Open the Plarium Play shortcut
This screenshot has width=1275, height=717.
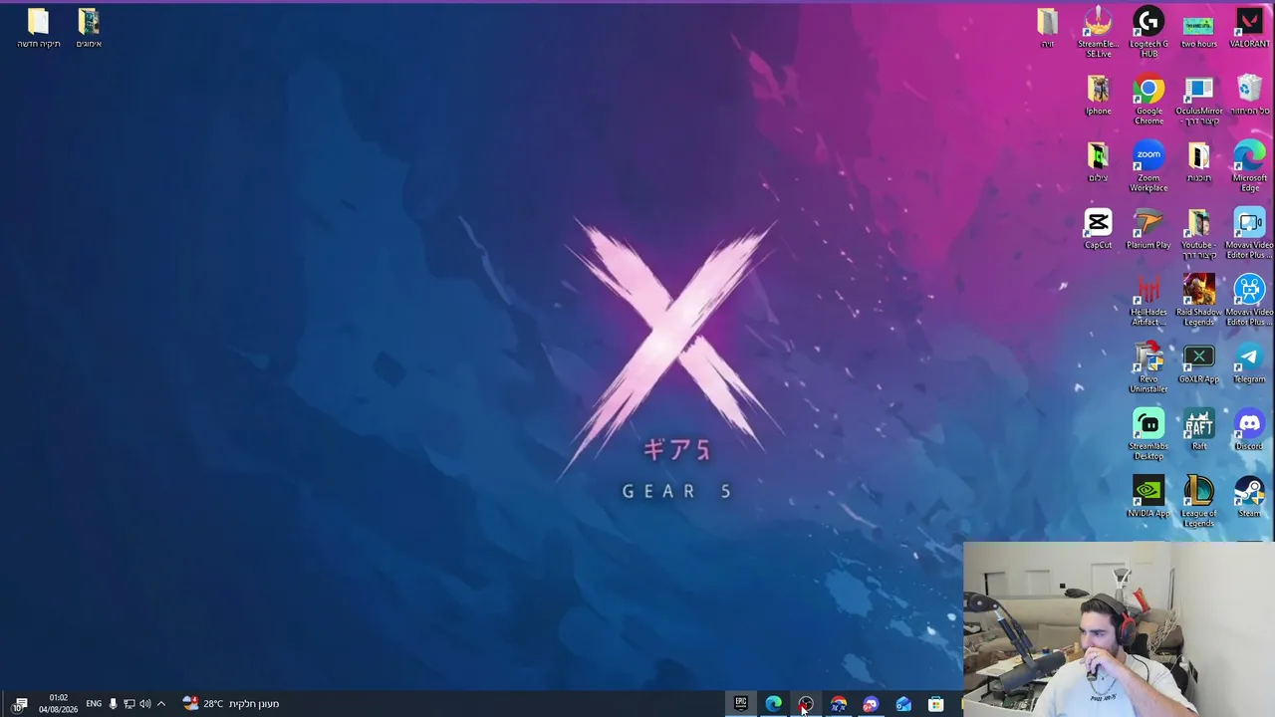(x=1148, y=229)
